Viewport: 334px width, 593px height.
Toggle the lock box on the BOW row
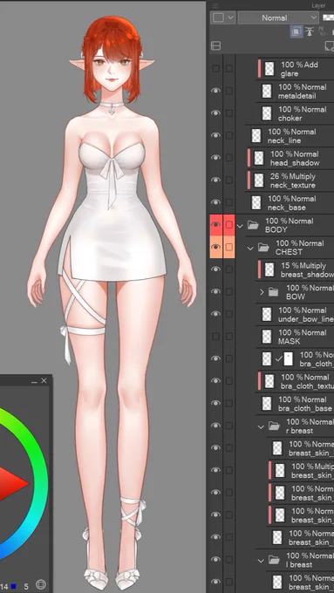coord(229,291)
